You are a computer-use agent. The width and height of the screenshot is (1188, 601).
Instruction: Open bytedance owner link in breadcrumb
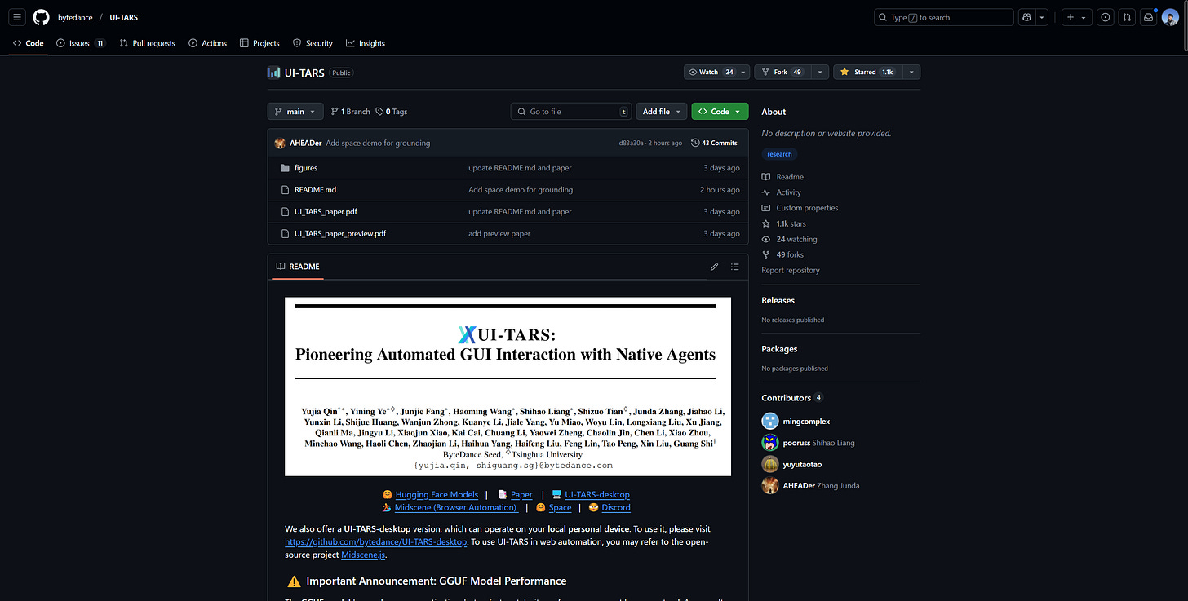(x=75, y=17)
